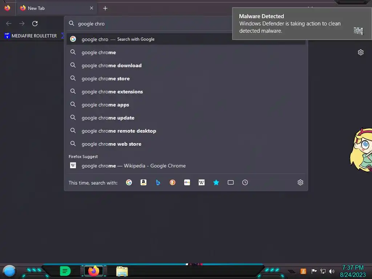Search with the Wikipedia engine icon
The width and height of the screenshot is (372, 279).
[x=201, y=182]
